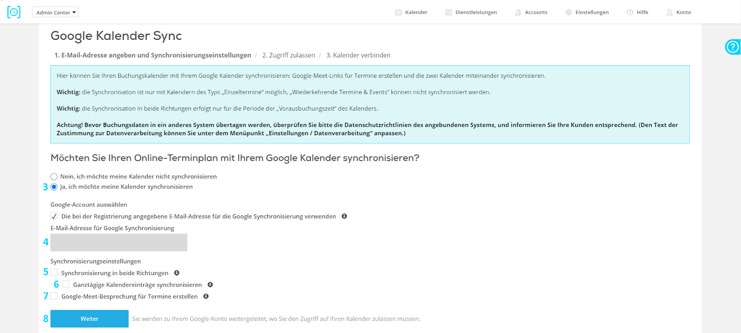Click info icon beside registration e-mail checkbox
741x333 pixels.
click(x=344, y=216)
